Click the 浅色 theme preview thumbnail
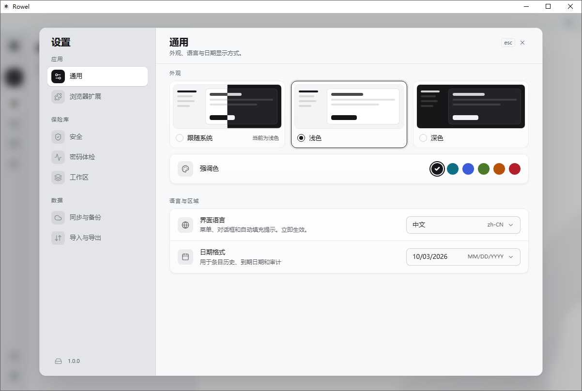Screen dimensions: 582x391 point(349,106)
